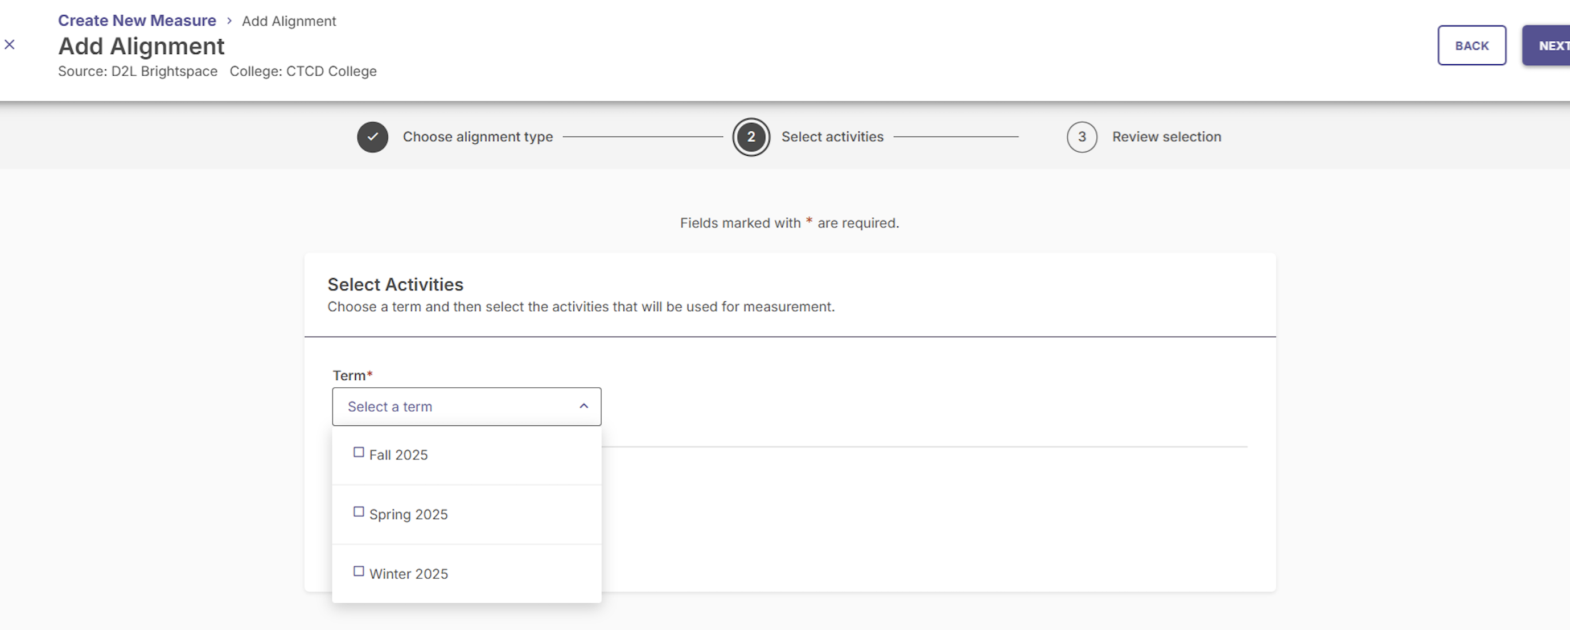The height and width of the screenshot is (630, 1570).
Task: Check the Winter 2025 checkbox
Action: pos(359,571)
